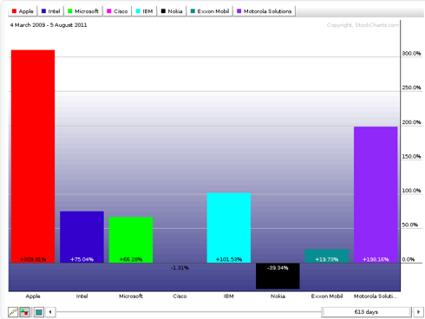Toggle the Apple legend tab

click(23, 11)
